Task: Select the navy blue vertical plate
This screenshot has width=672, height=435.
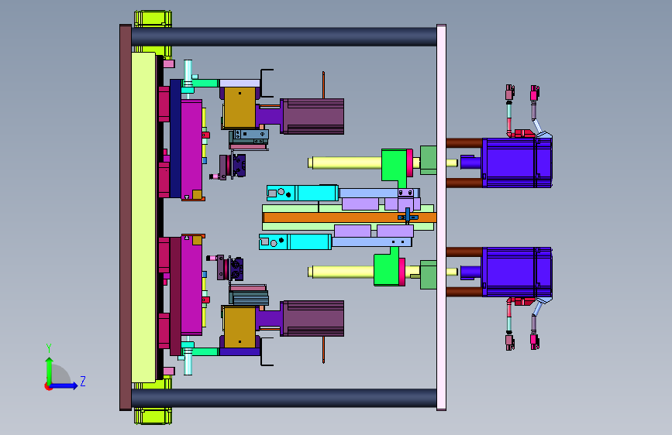Action: (x=175, y=139)
